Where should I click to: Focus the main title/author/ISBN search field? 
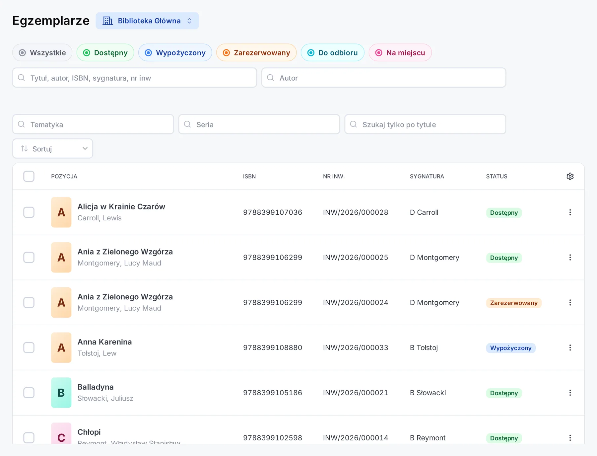click(135, 78)
